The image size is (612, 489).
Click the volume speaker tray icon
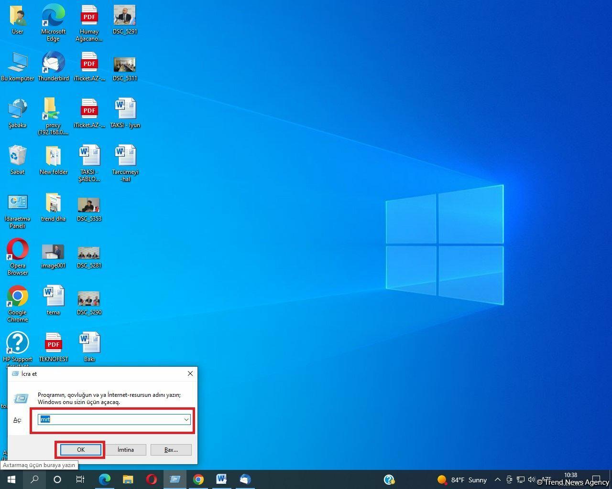531,479
